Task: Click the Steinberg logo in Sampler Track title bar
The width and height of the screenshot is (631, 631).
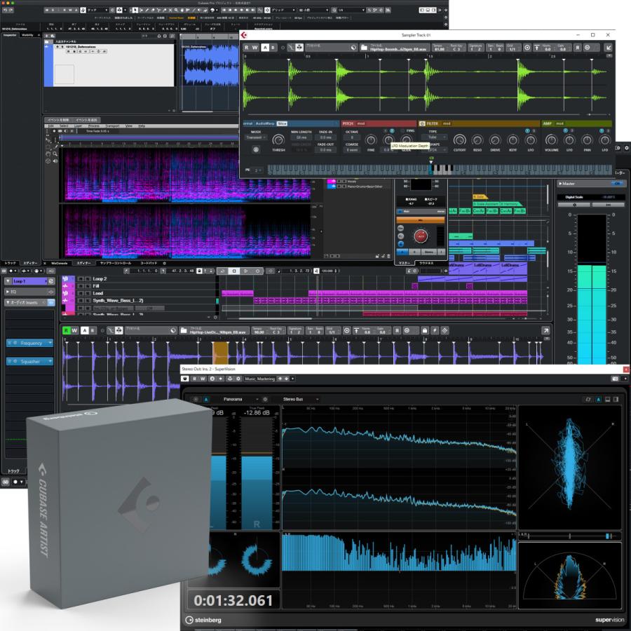Action: point(244,35)
